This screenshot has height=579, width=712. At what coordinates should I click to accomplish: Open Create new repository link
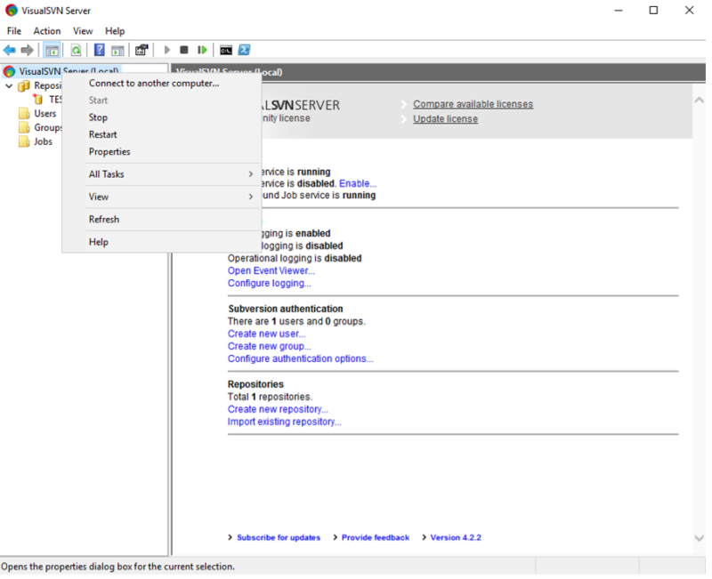(x=276, y=409)
